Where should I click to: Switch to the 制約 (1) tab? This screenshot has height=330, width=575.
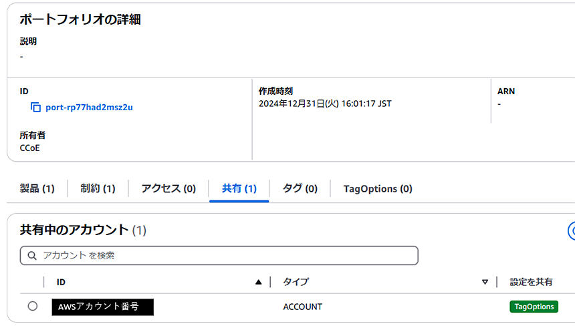point(98,188)
